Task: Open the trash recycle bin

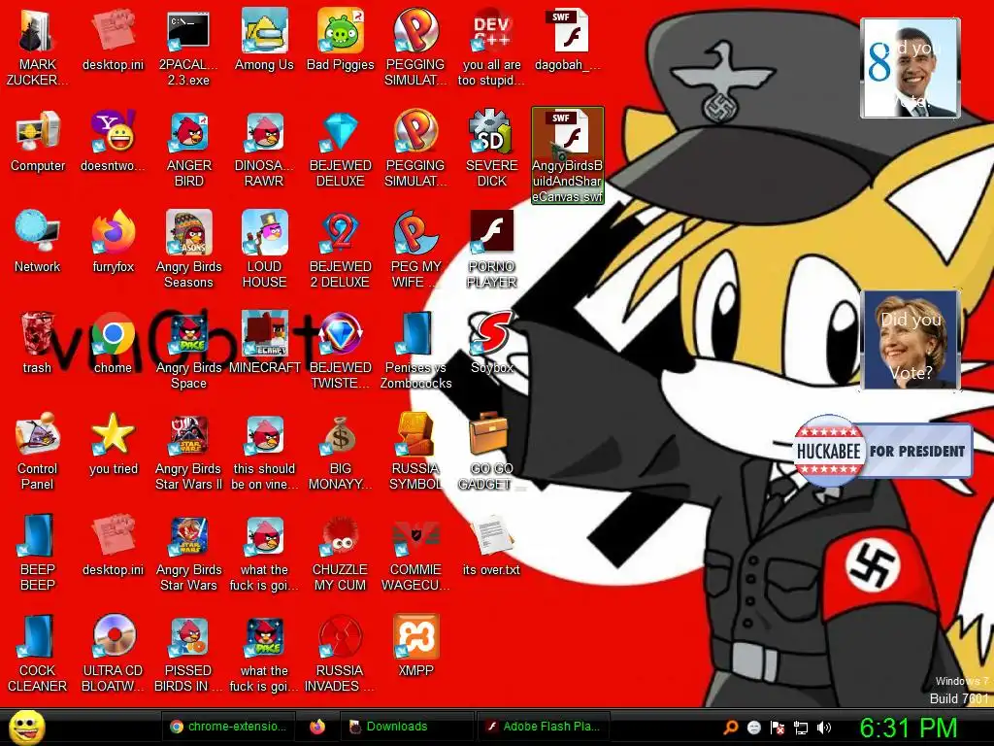Action: [x=37, y=343]
